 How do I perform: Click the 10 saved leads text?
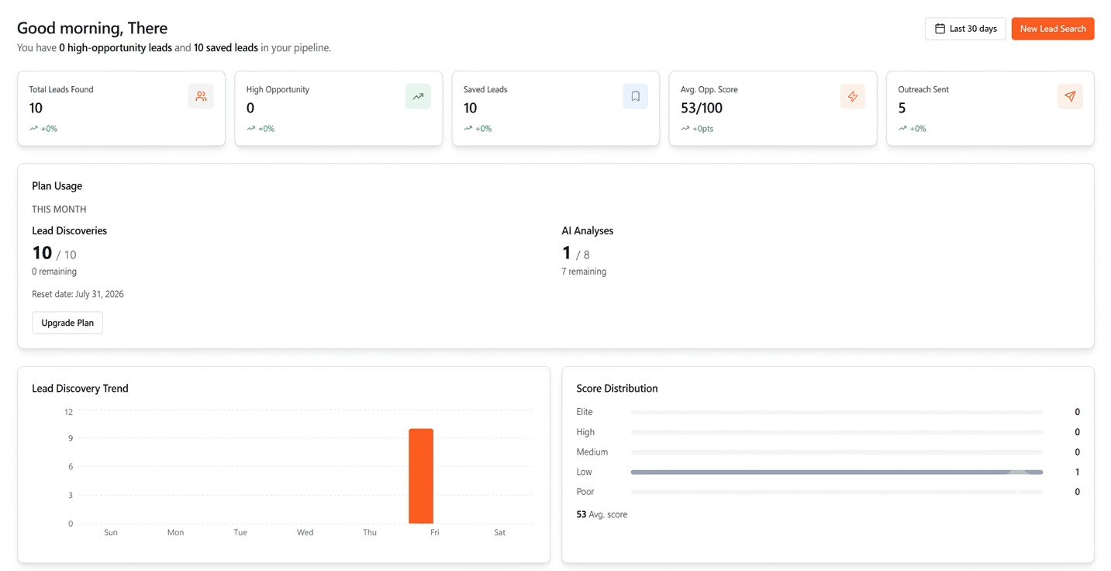(226, 48)
